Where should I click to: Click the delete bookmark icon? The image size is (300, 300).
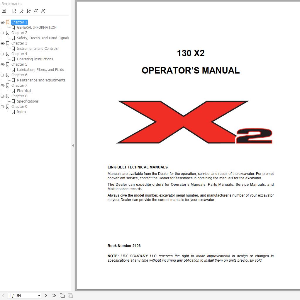(x=14, y=11)
